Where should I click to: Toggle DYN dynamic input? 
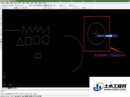click(x=36, y=96)
